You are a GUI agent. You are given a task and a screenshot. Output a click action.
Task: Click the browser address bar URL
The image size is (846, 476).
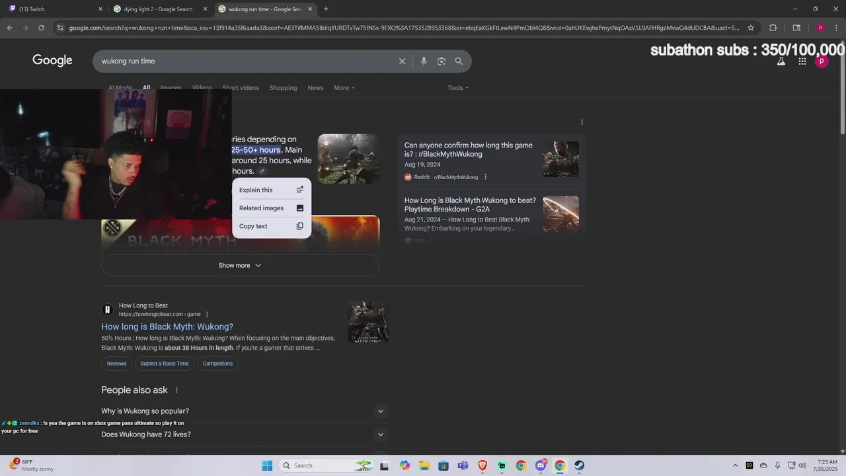click(403, 28)
